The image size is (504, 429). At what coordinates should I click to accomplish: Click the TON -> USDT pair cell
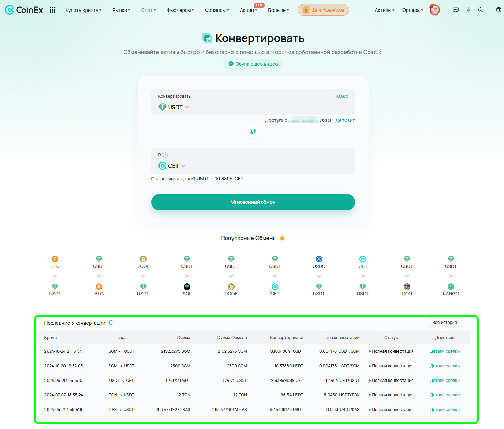(x=122, y=395)
